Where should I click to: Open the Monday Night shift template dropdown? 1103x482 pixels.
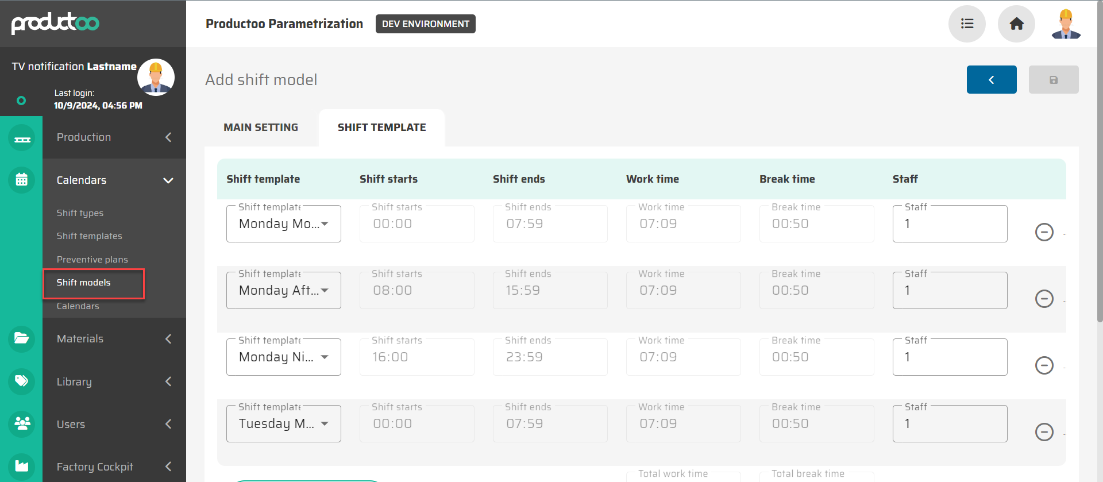coord(284,357)
